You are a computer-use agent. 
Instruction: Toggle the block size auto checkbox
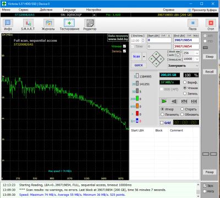click(x=179, y=55)
